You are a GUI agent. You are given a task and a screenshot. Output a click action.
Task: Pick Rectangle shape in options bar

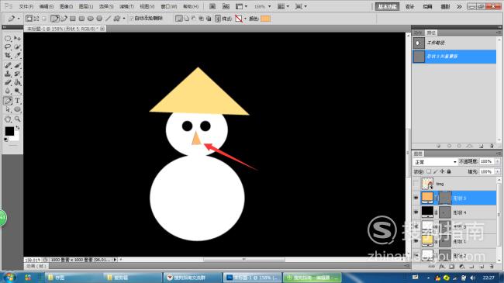[x=73, y=19]
